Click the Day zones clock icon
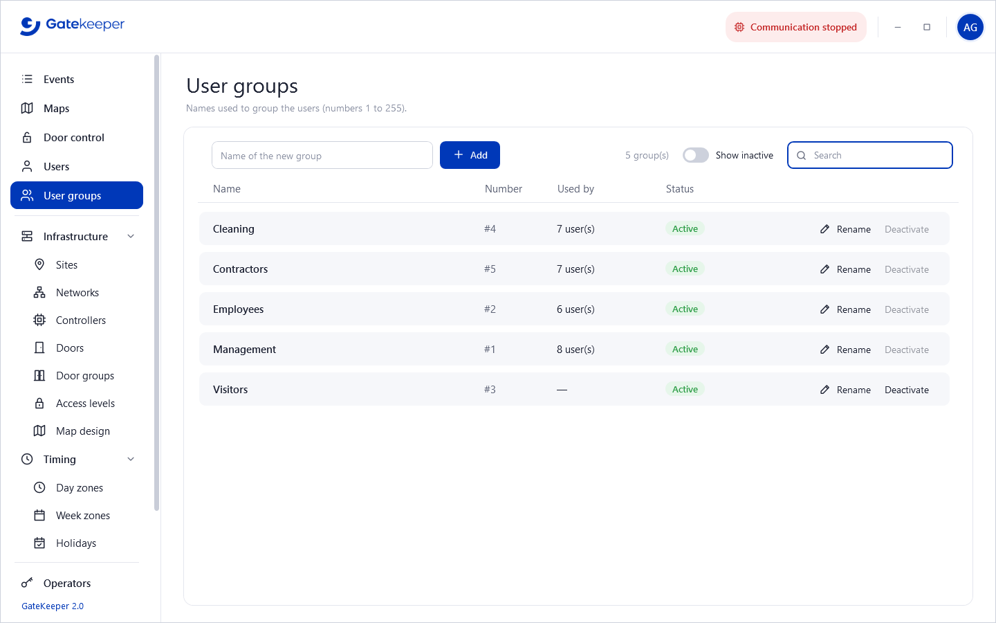This screenshot has width=996, height=623. [39, 487]
